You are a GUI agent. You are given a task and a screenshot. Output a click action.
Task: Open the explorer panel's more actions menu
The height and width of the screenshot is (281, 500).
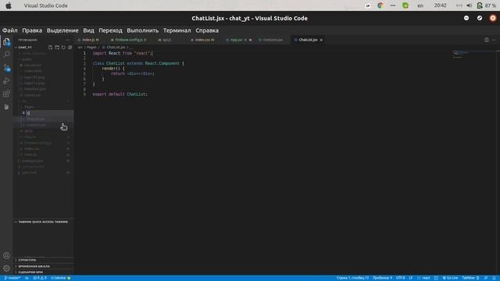click(68, 40)
